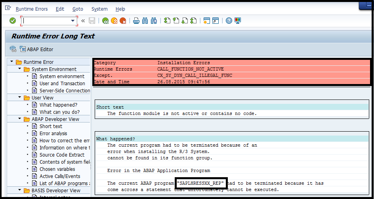Select System environment tree item
The width and height of the screenshot is (374, 199).
coord(62,77)
